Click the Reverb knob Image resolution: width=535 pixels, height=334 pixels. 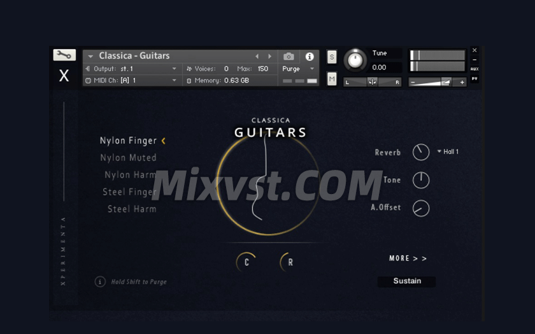pos(421,152)
